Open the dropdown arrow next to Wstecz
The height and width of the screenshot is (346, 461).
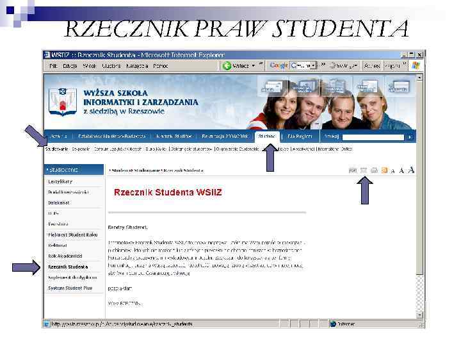click(253, 66)
